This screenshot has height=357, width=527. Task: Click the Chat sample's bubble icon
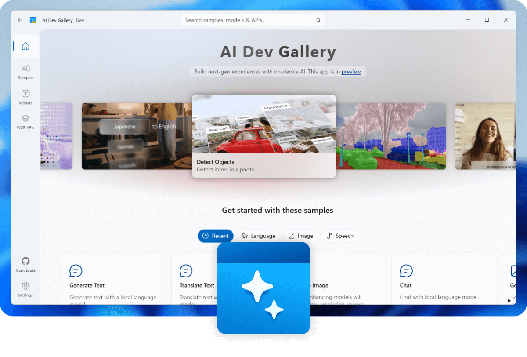406,271
